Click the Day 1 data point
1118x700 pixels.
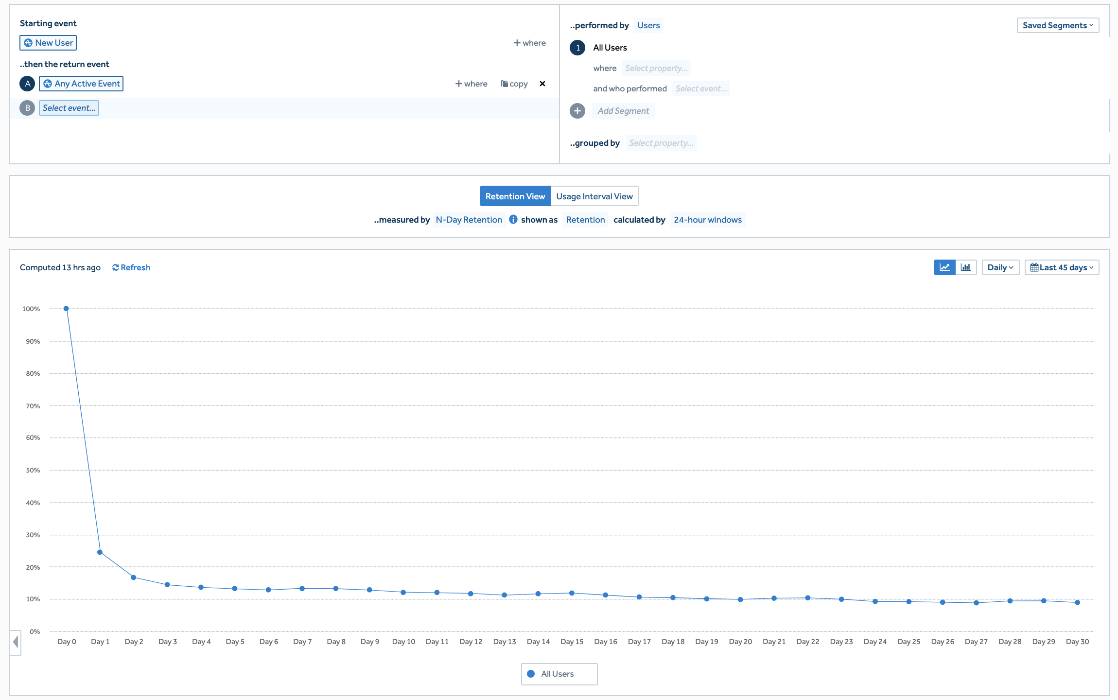click(100, 552)
